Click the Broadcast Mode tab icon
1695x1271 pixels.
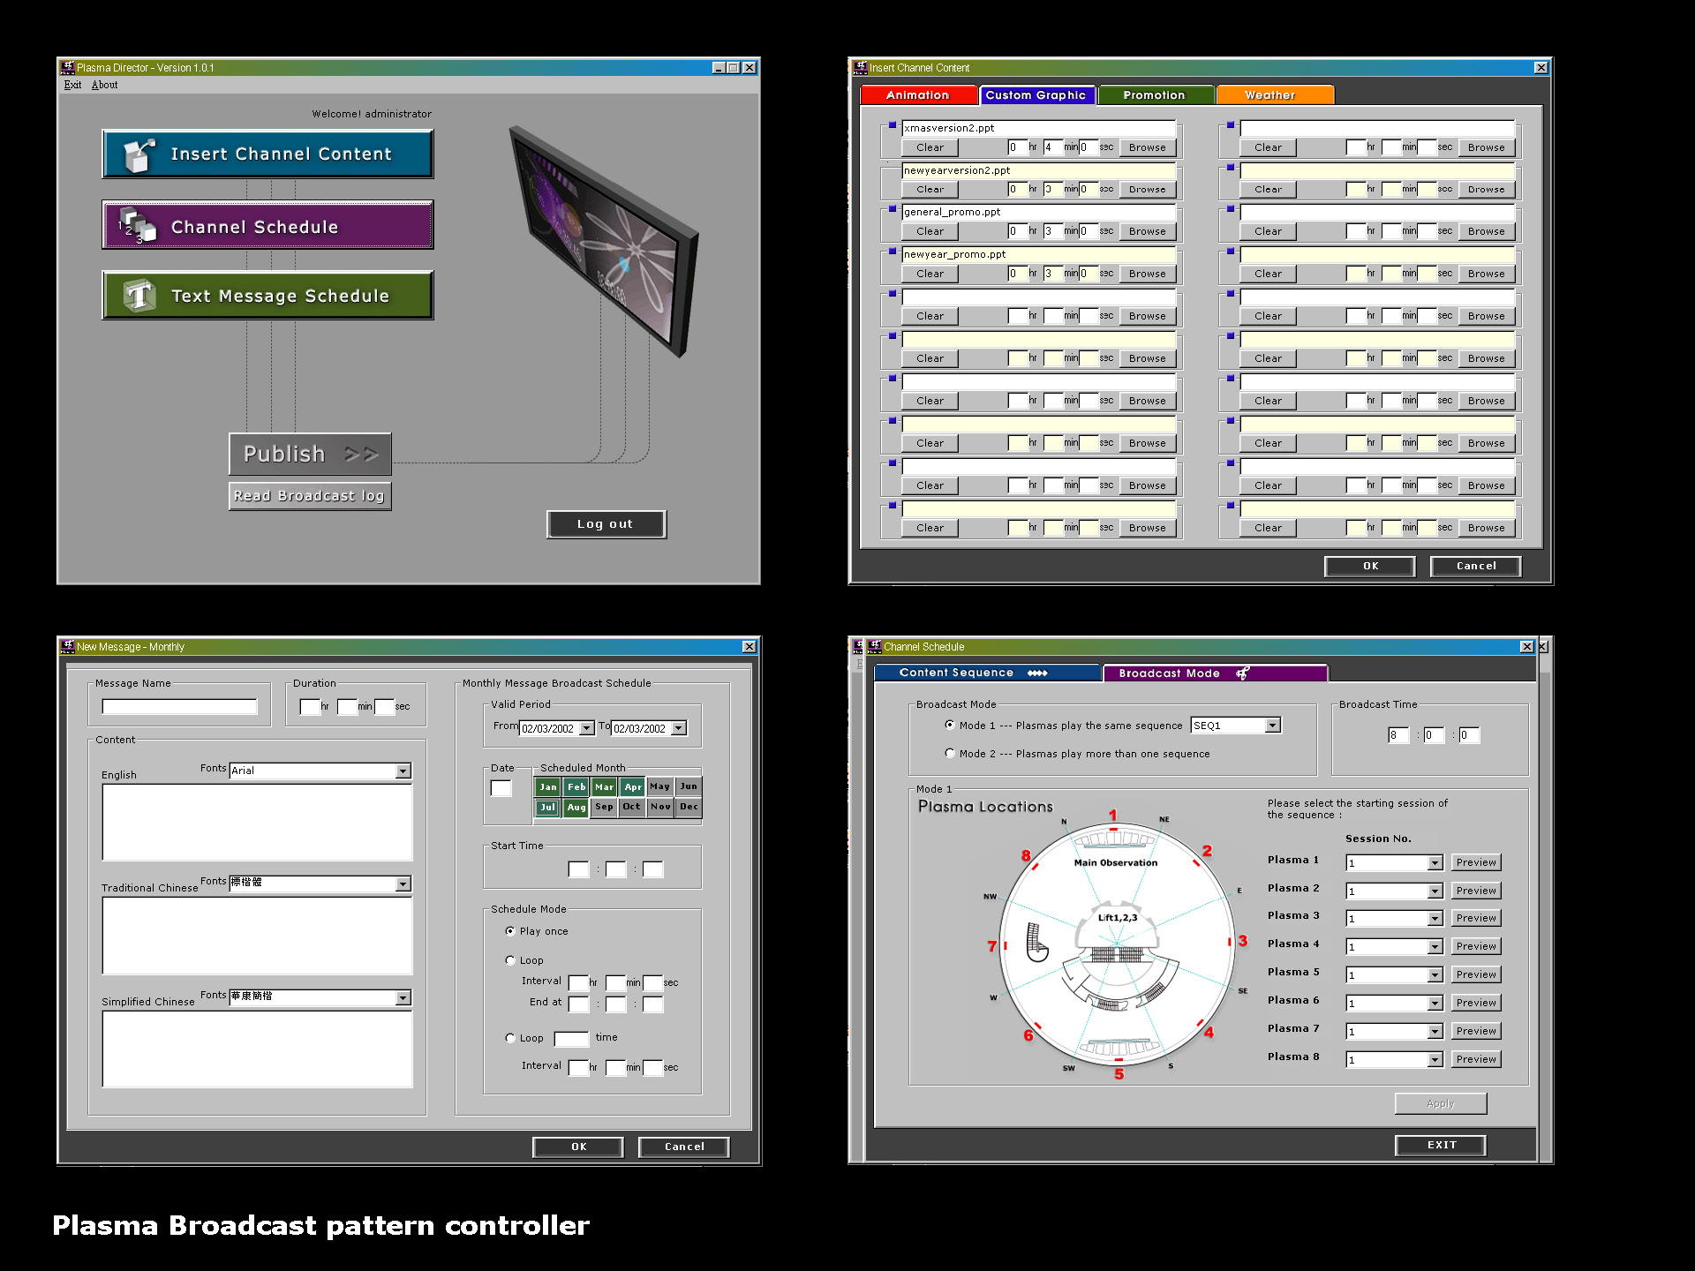pyautogui.click(x=1242, y=673)
